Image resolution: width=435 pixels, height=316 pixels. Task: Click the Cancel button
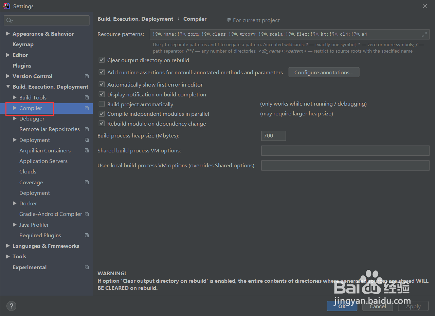click(378, 306)
